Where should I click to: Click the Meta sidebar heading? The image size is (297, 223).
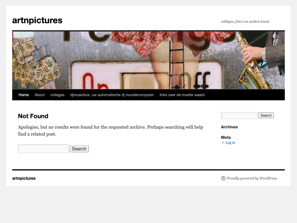(x=226, y=137)
